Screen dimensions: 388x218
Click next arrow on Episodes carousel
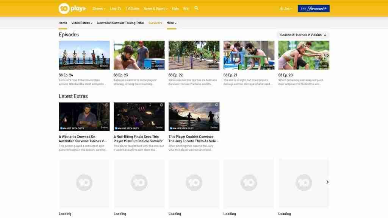(x=327, y=55)
